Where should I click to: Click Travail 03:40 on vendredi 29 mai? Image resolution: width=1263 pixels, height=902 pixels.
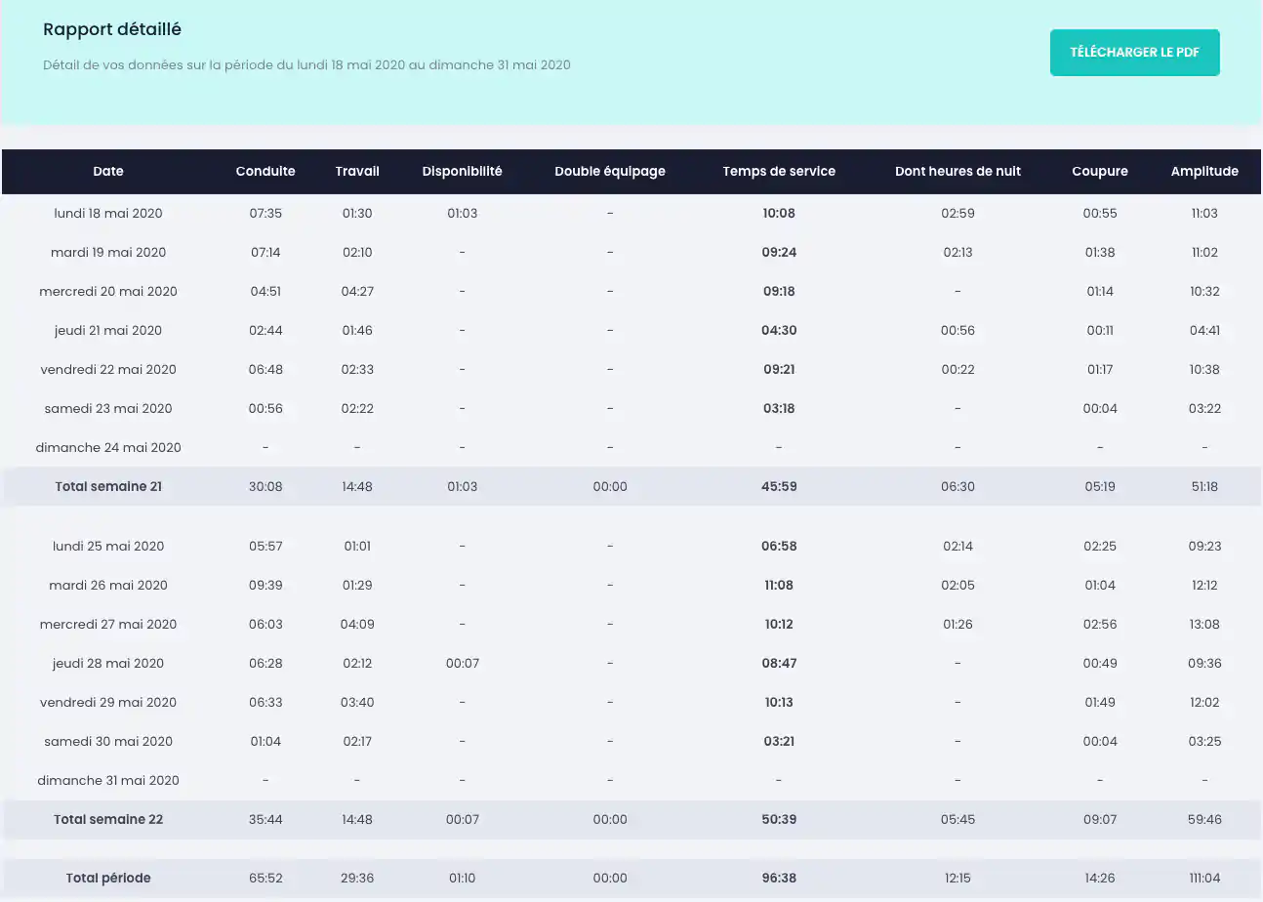[357, 702]
